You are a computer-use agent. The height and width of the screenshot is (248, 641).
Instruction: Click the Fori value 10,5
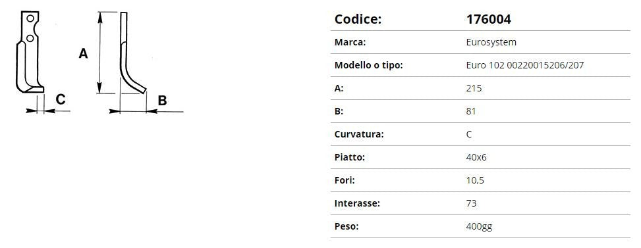tap(475, 180)
